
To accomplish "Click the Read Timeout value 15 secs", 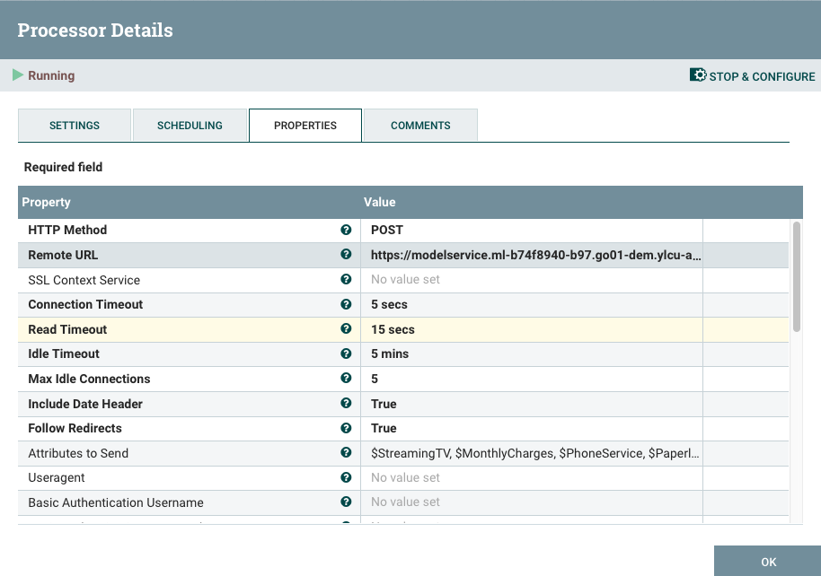I will coord(393,329).
